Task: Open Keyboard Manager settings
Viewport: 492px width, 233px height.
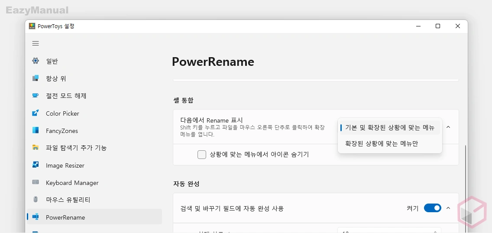Action: pyautogui.click(x=94, y=182)
